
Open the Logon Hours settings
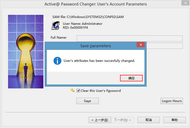tap(172, 101)
